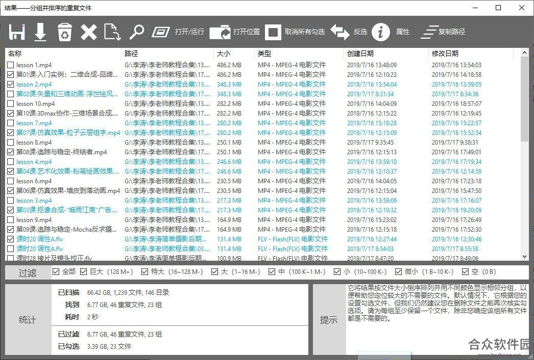Screen dimensions: 534x360
Task: Click the save results floppy disk icon
Action: (17, 32)
